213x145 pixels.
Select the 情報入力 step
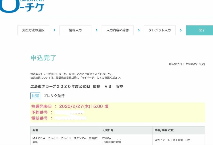click(x=75, y=30)
